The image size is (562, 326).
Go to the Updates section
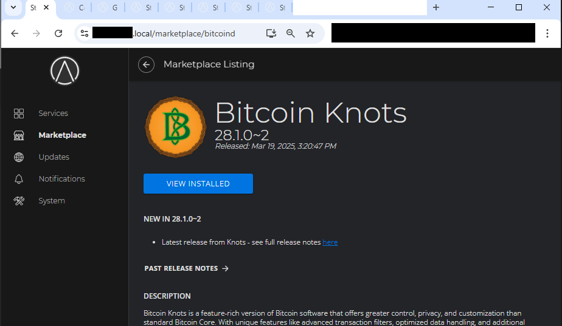pos(54,157)
